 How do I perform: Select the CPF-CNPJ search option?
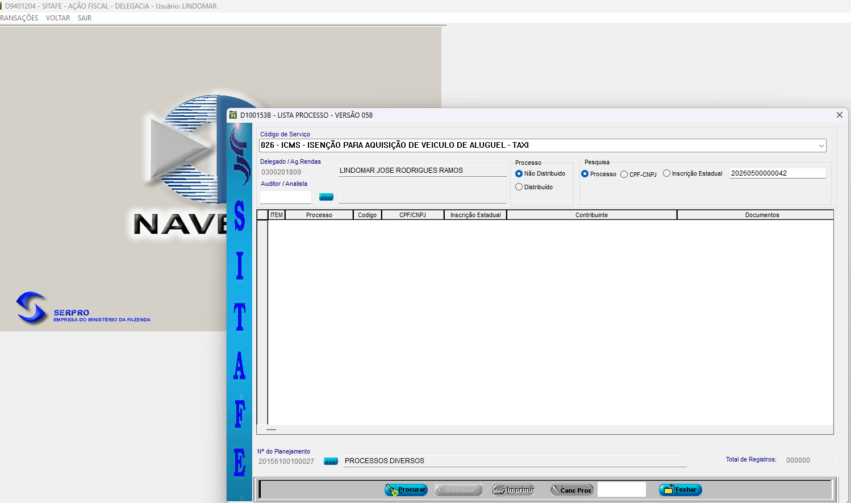coord(624,174)
